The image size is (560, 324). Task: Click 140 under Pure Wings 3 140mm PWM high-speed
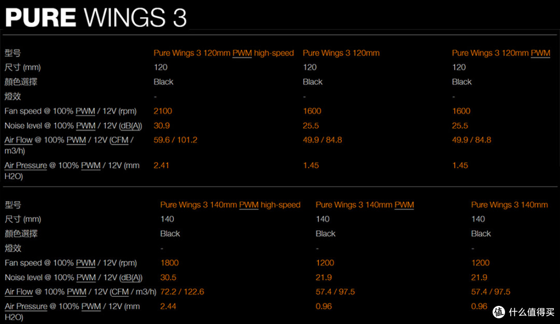167,219
